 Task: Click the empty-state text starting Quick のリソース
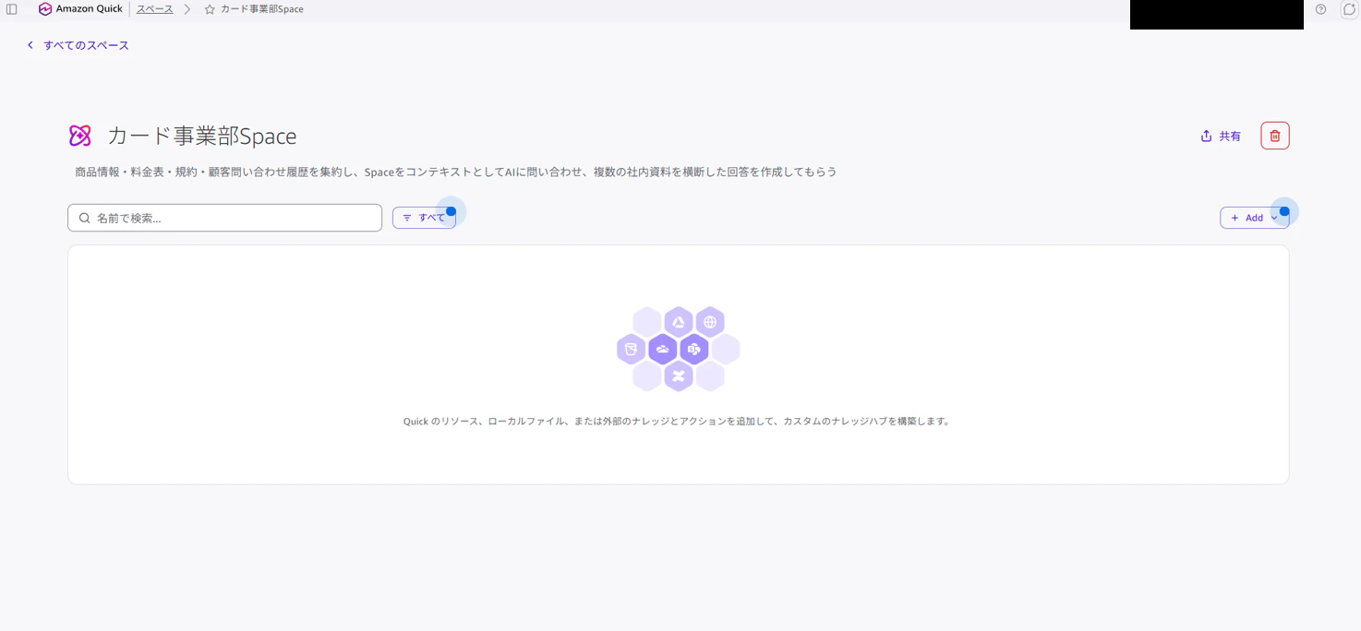tap(679, 422)
